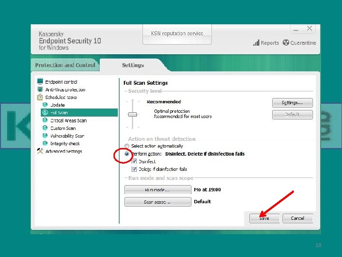
Task: Select Anti-Virus protection in the tree
Action: (65, 89)
